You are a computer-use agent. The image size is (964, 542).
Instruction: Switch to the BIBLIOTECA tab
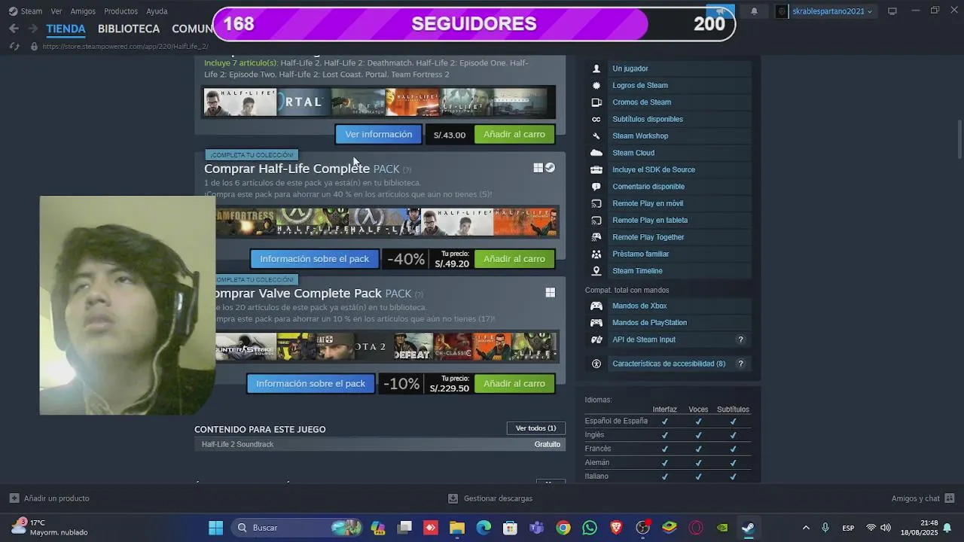[x=129, y=29]
